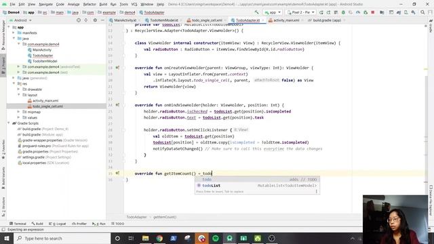Switch to the MainActivity.kt tab
Viewport: 434px width, 244px height.
point(125,20)
